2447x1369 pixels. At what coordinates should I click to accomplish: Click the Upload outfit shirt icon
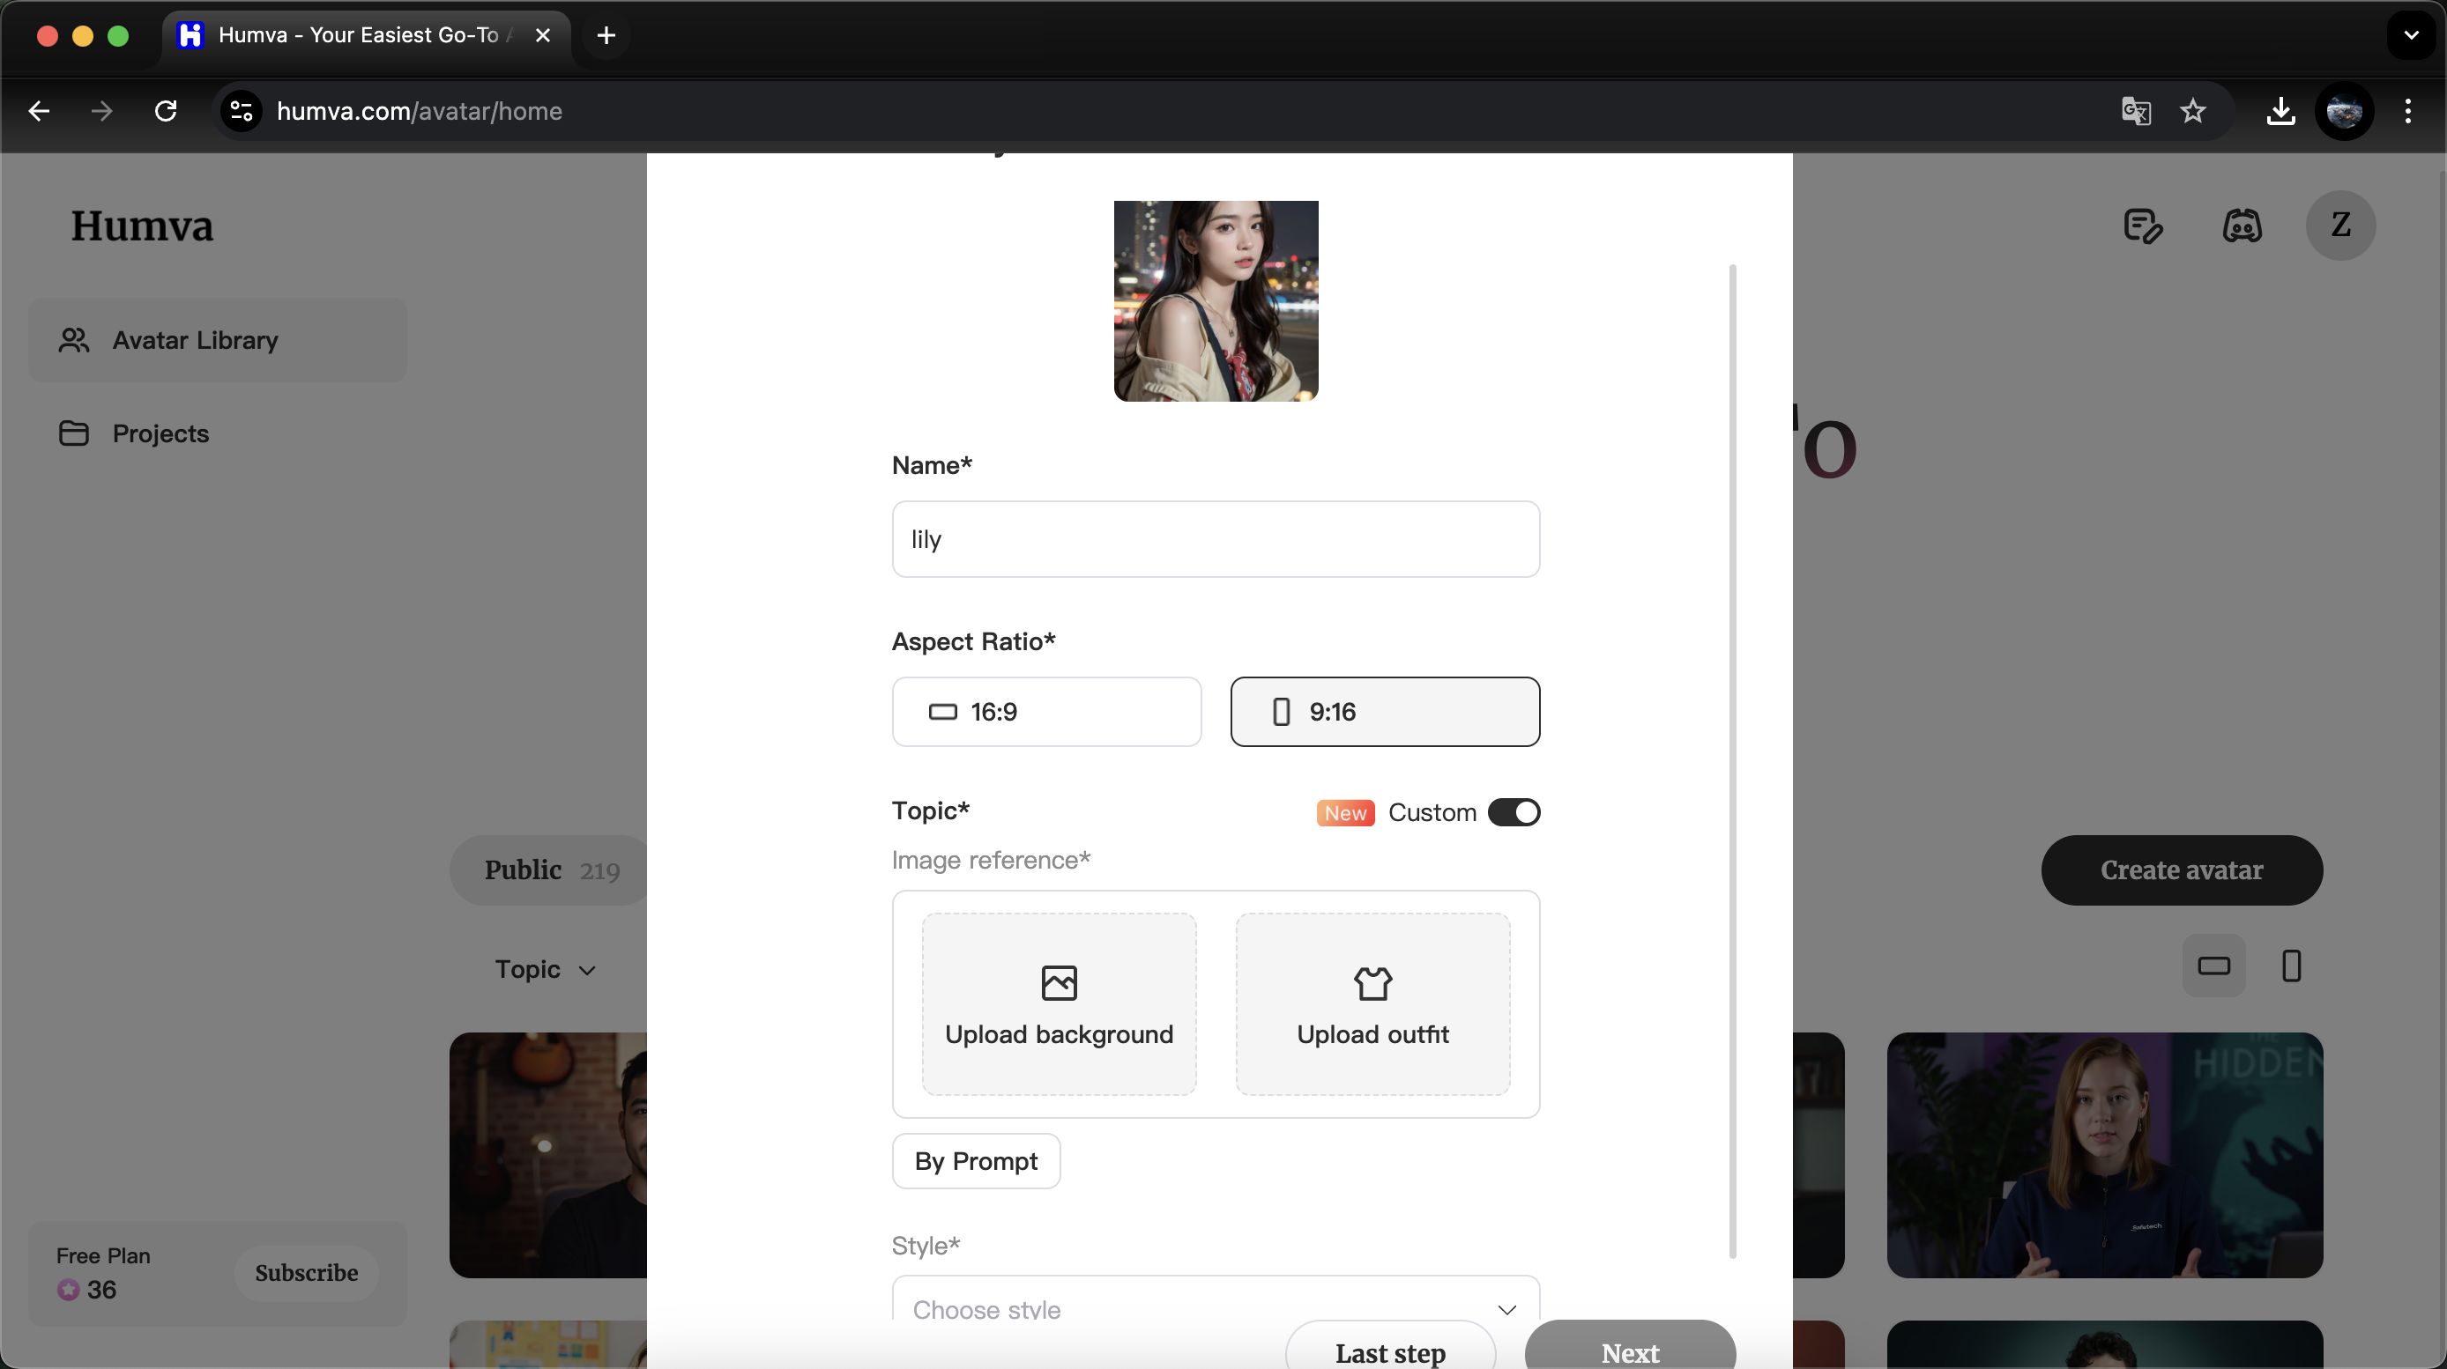coord(1372,982)
